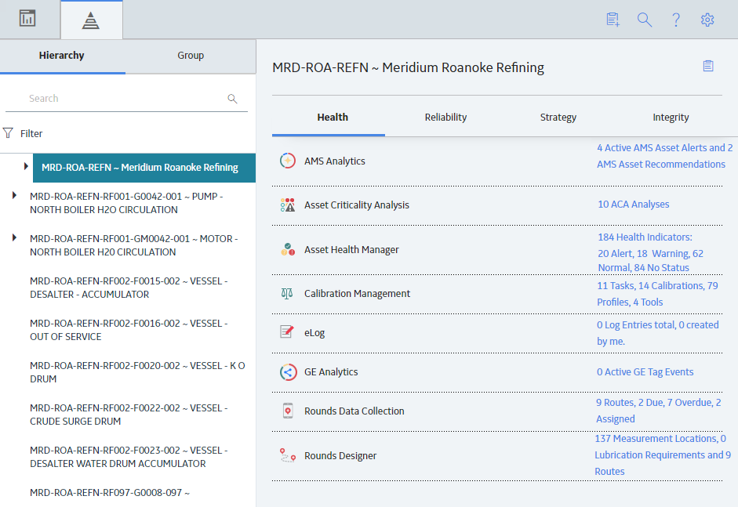Select MOTOR - NORTH BOILER H20 CIRCULATION asset
The height and width of the screenshot is (507, 738).
133,245
